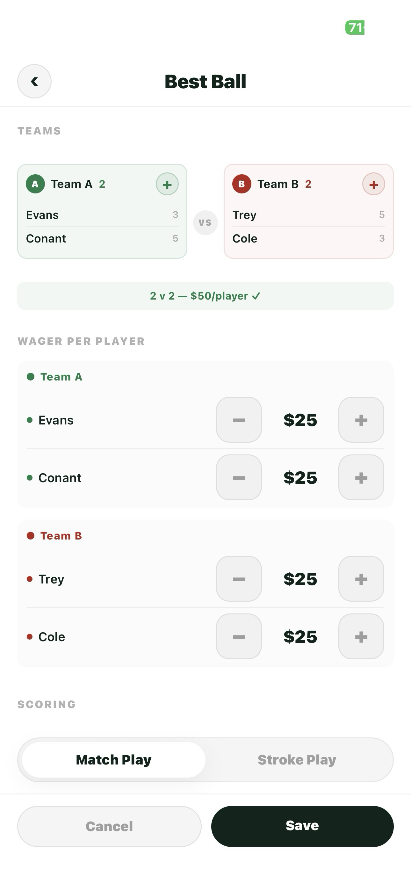This screenshot has height=891, width=411.
Task: Select Match Play scoring
Action: pyautogui.click(x=113, y=760)
